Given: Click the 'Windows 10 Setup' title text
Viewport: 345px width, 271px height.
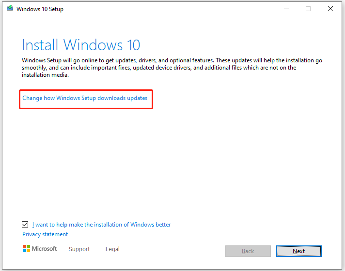Looking at the screenshot, I should (40, 9).
